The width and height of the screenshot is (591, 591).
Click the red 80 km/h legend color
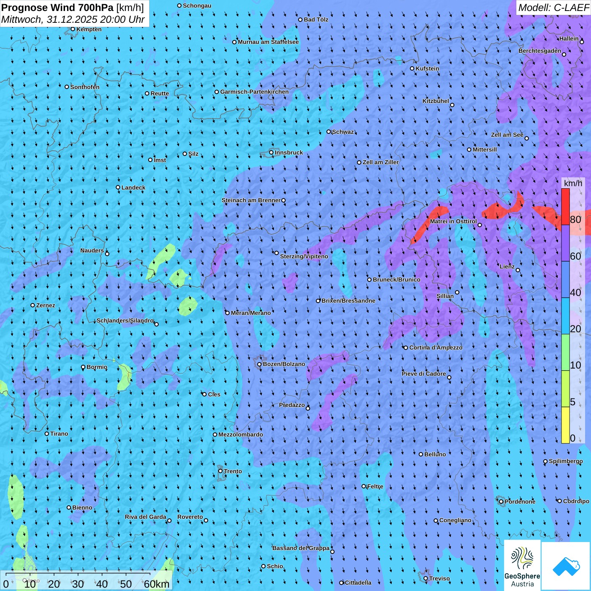pos(565,207)
